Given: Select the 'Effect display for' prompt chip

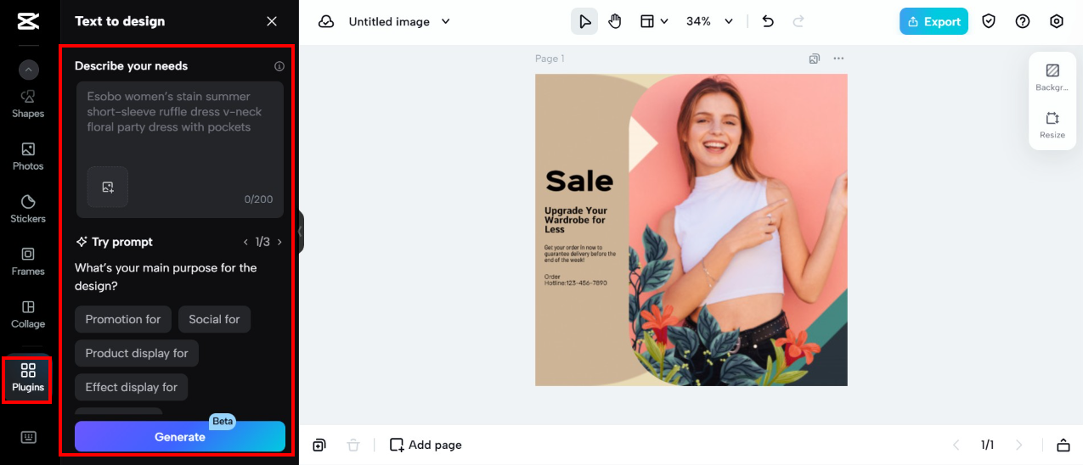Looking at the screenshot, I should 132,387.
